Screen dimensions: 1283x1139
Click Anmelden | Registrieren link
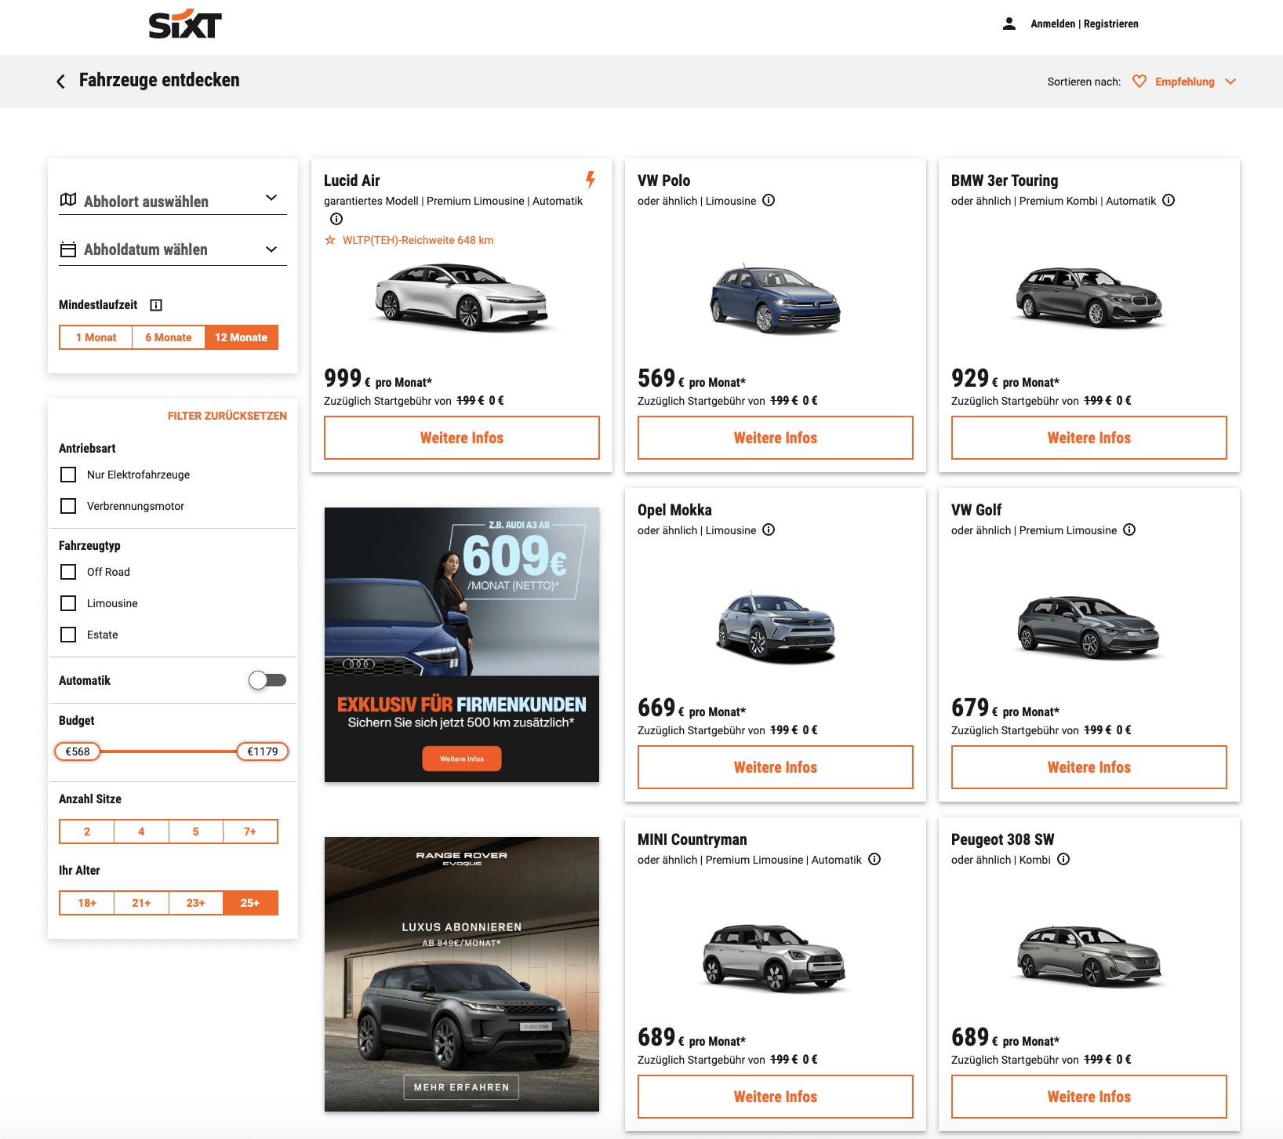tap(1085, 24)
